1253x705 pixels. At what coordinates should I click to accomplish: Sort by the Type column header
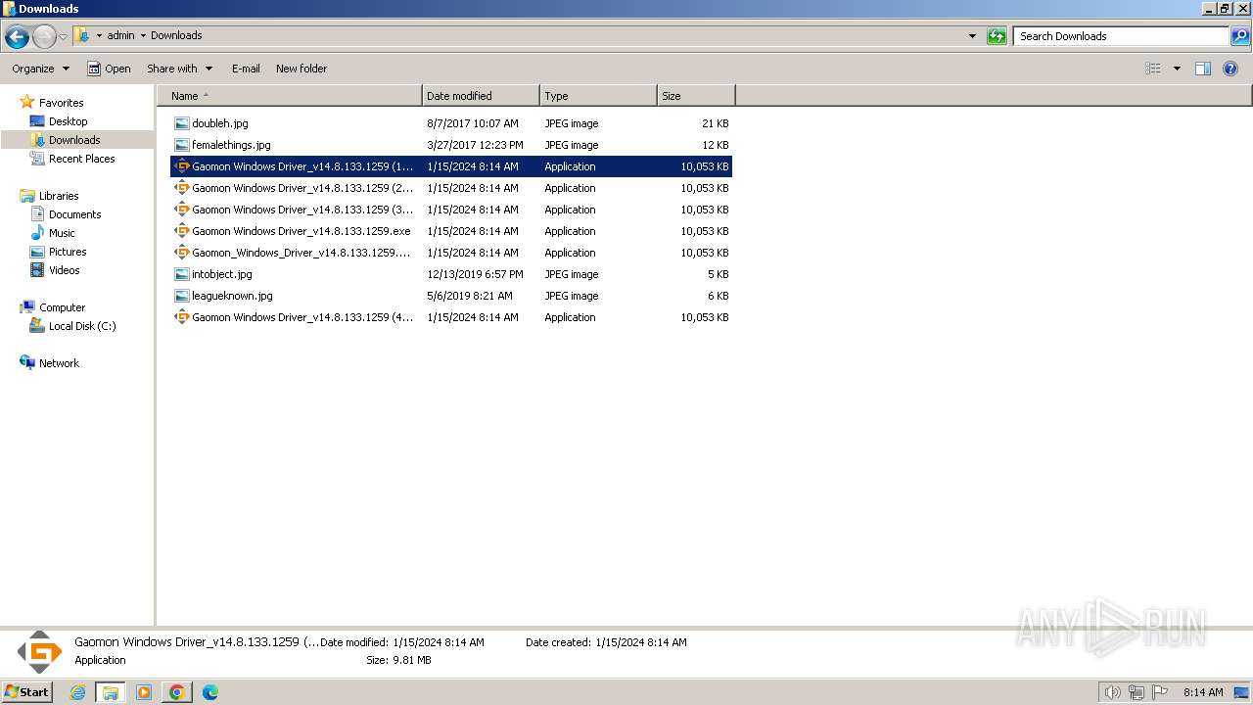[x=598, y=96]
